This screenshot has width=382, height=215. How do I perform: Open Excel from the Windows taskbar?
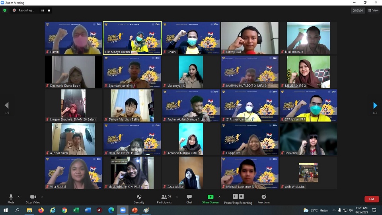(x=76, y=210)
